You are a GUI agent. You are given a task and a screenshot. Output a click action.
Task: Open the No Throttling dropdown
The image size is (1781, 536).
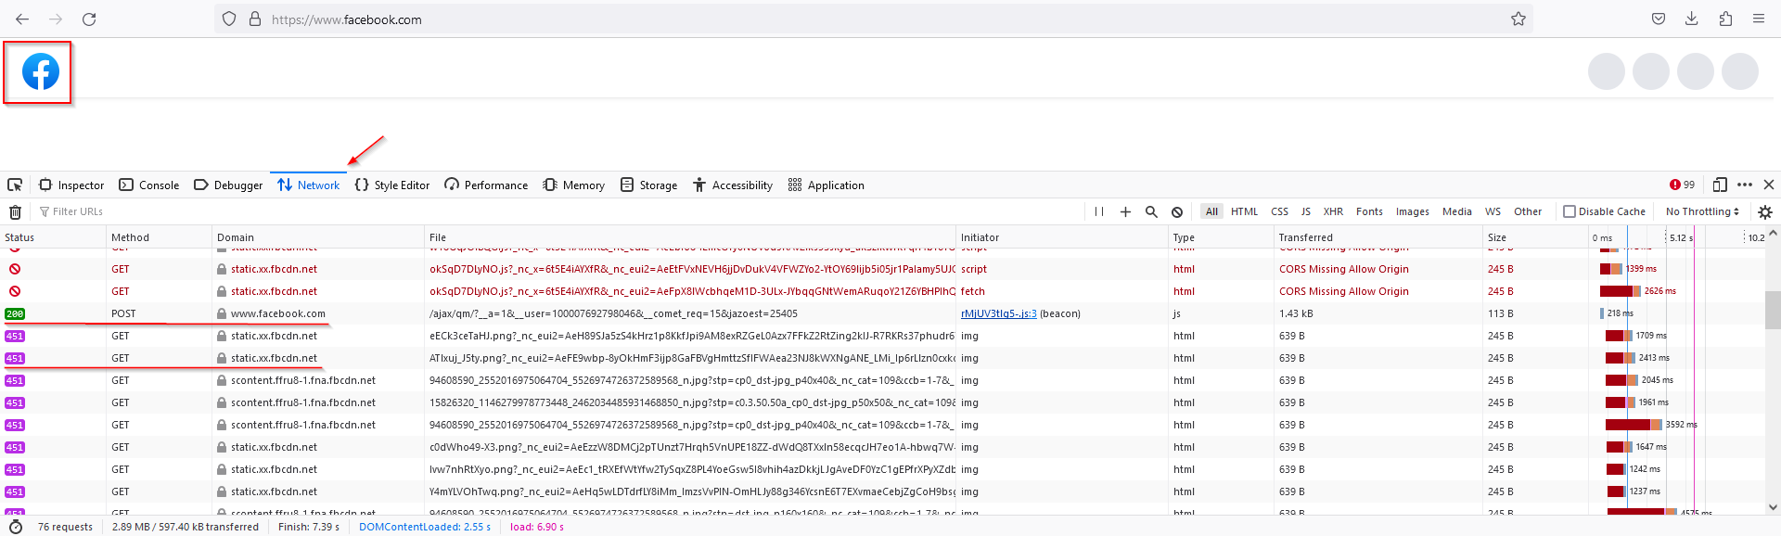[1702, 211]
